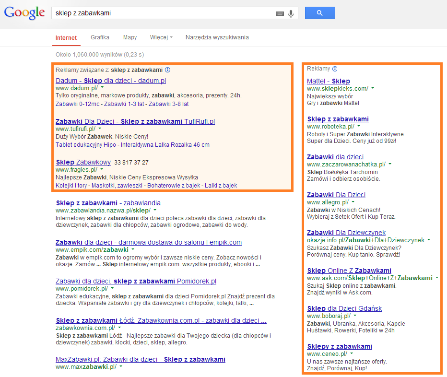447x377 pixels.
Task: Expand arrow next to www.sklepkleks.com/
Action: (373, 88)
